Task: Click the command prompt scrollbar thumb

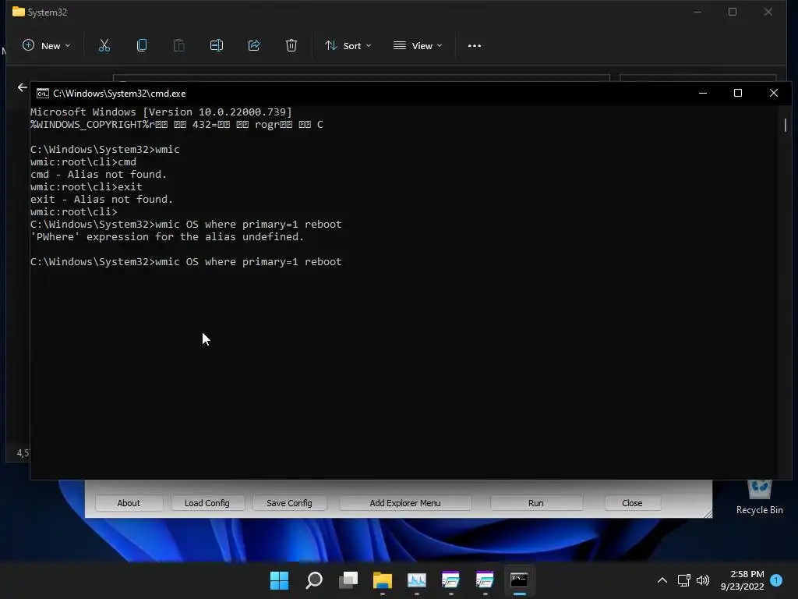Action: coord(786,126)
